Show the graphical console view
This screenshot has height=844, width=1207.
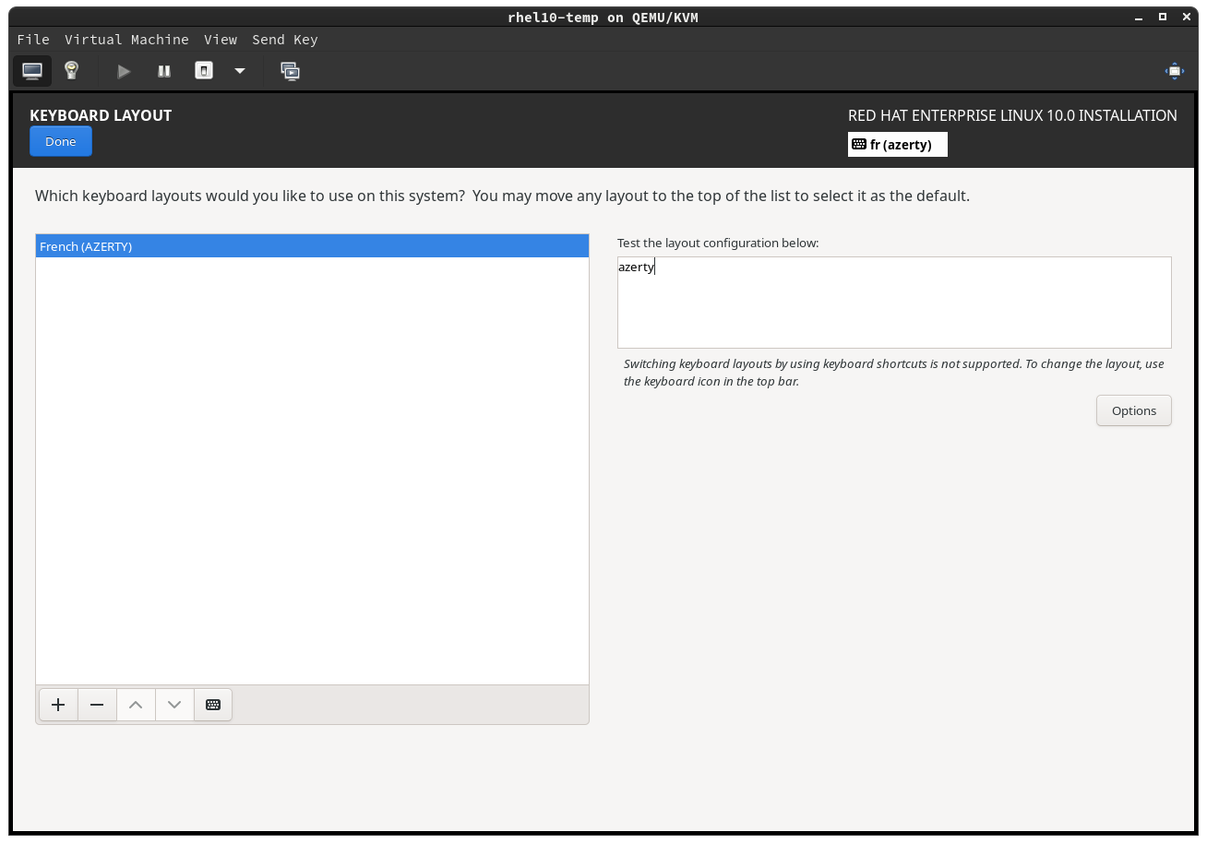coord(32,71)
